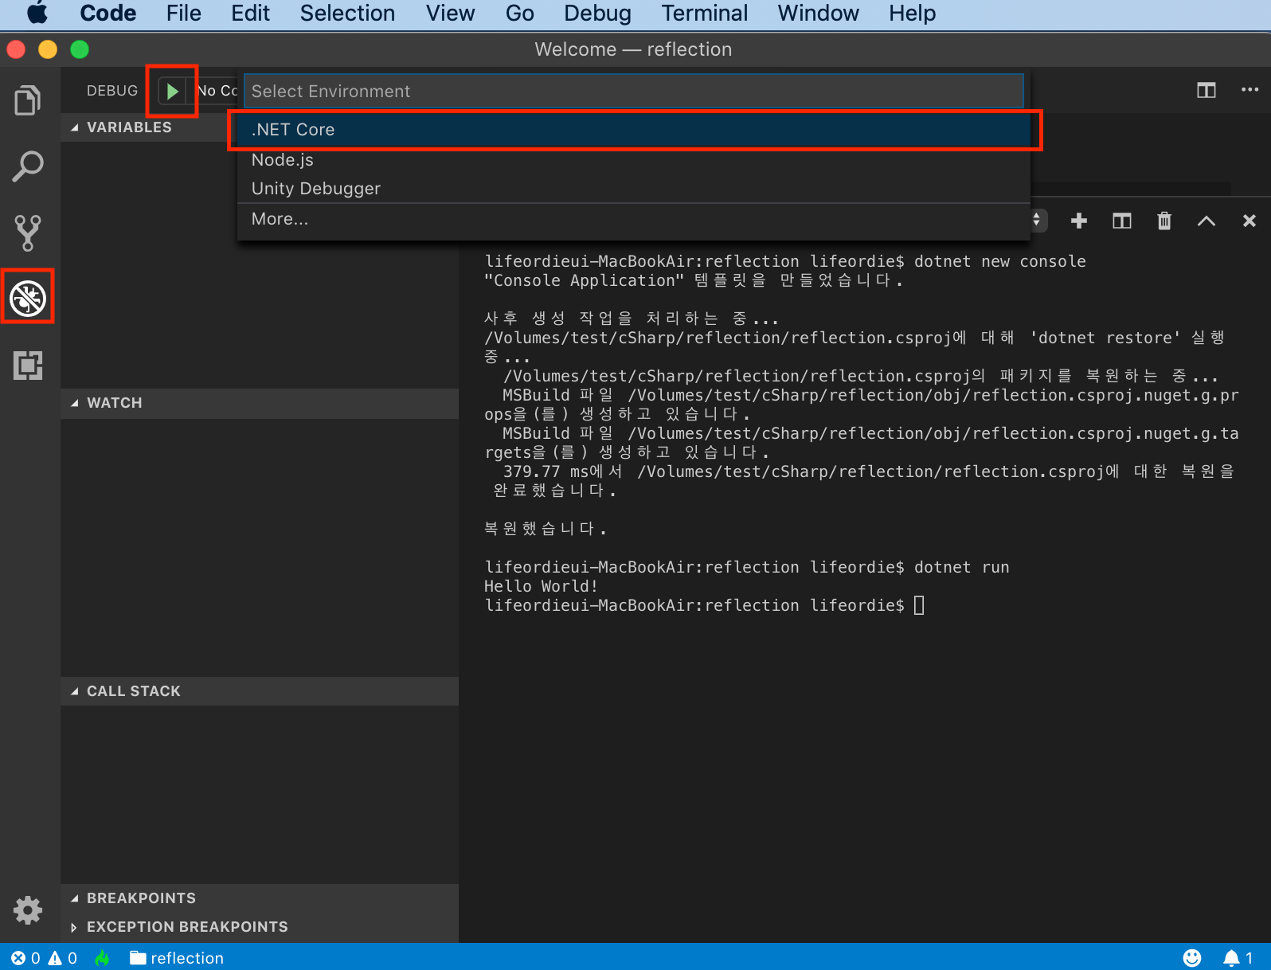Open the Debug view in activity bar

[28, 298]
